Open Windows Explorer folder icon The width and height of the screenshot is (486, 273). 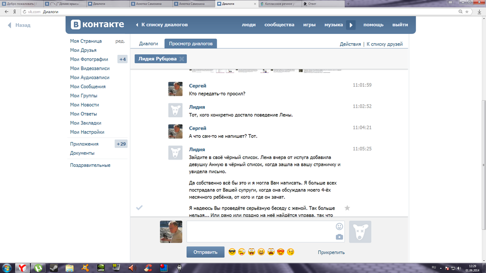69,268
